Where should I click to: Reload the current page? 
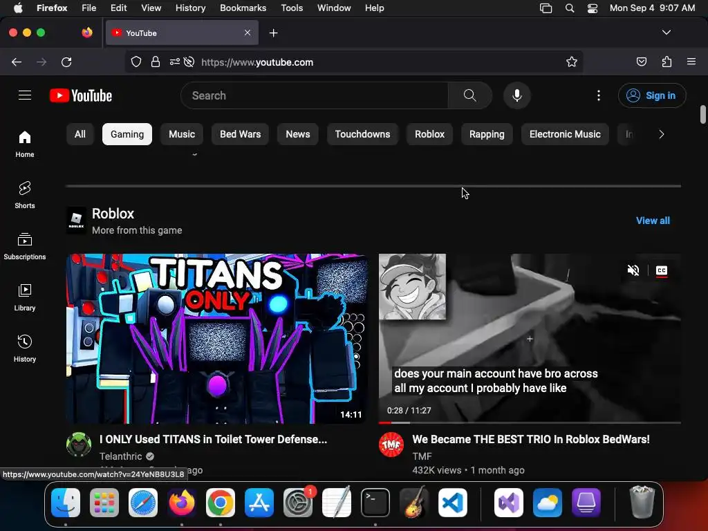pos(66,62)
